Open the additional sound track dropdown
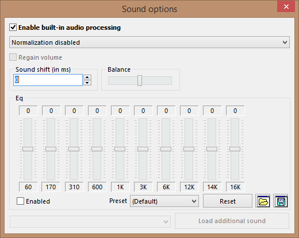This screenshot has width=299, height=238. coord(90,221)
